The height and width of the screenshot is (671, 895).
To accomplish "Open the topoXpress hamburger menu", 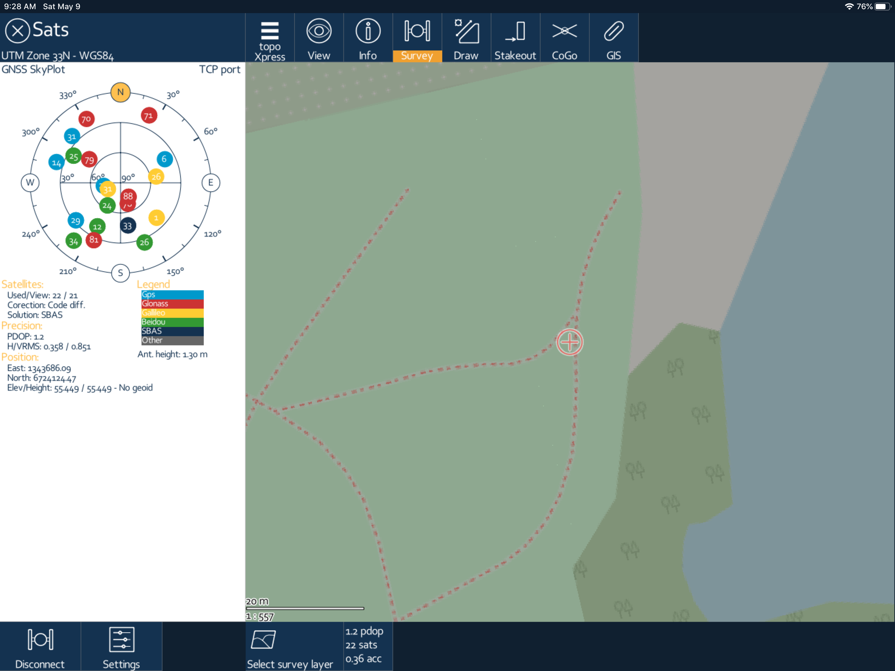I will click(270, 38).
